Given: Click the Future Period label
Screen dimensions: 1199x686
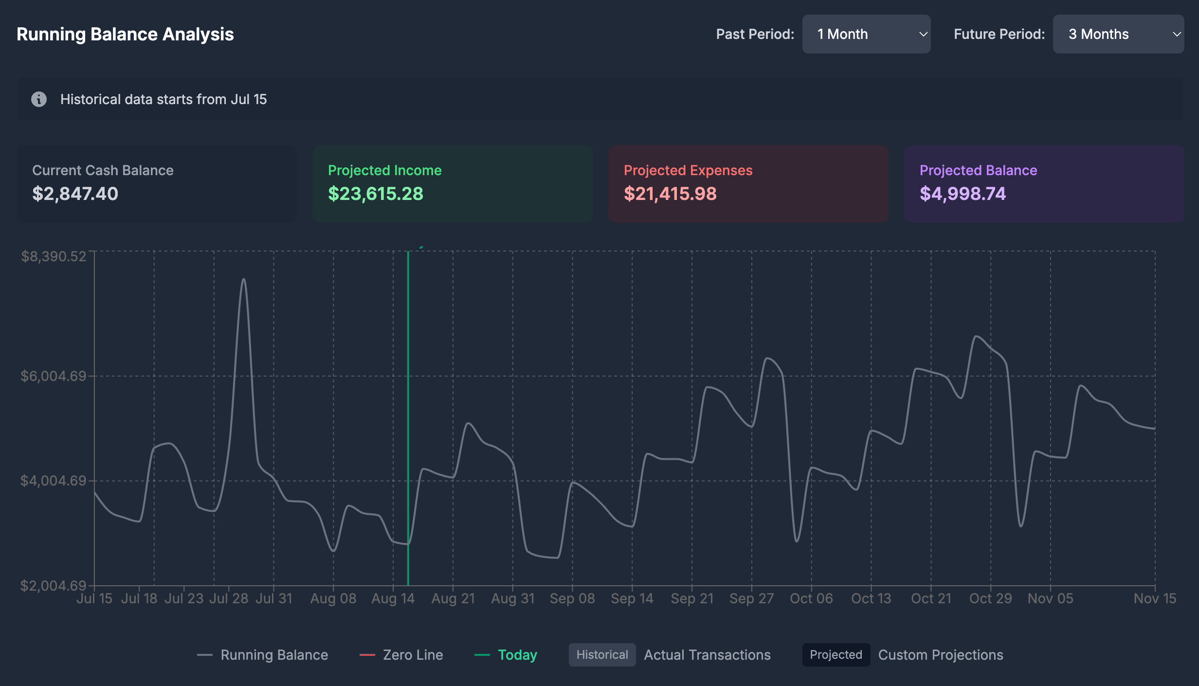Looking at the screenshot, I should click(x=999, y=34).
